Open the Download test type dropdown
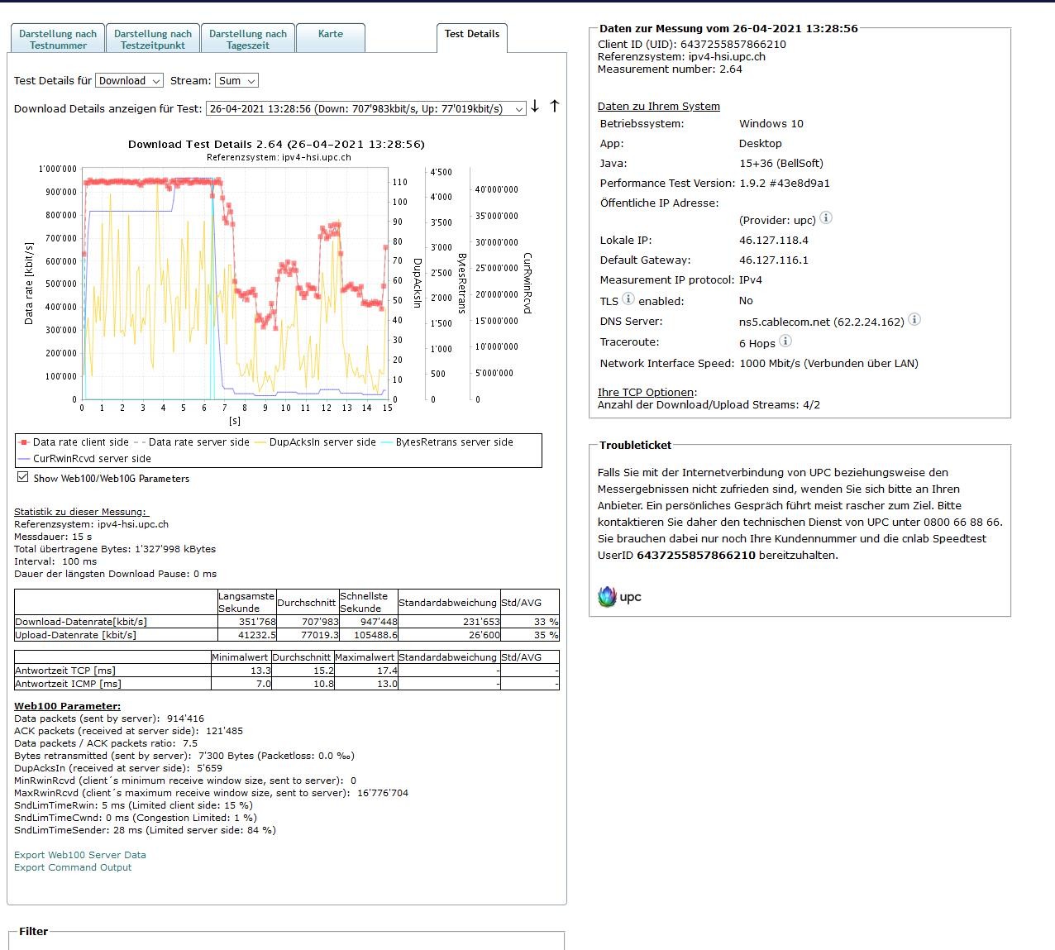The height and width of the screenshot is (950, 1055). click(x=130, y=80)
